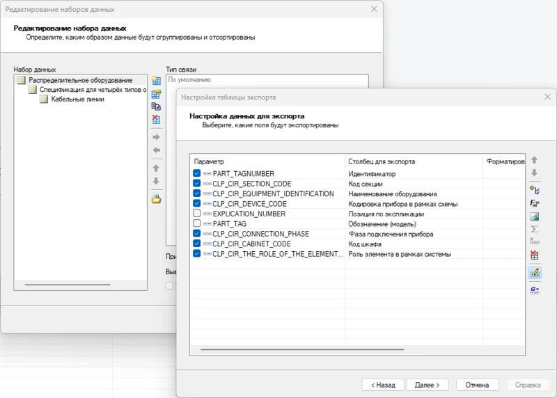Click the picture image column icon
Viewport: 557px width, 398px height.
(x=535, y=216)
